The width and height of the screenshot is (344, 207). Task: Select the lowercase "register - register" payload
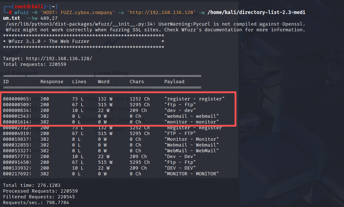tap(194, 99)
